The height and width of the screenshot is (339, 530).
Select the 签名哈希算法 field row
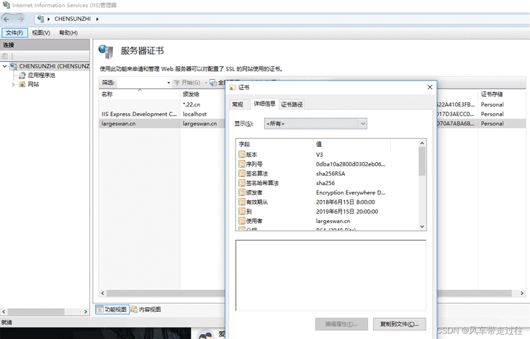pos(328,183)
